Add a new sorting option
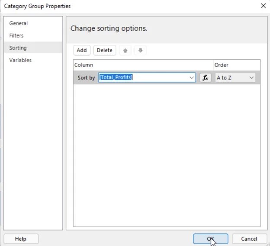This screenshot has height=246, width=270. click(82, 50)
